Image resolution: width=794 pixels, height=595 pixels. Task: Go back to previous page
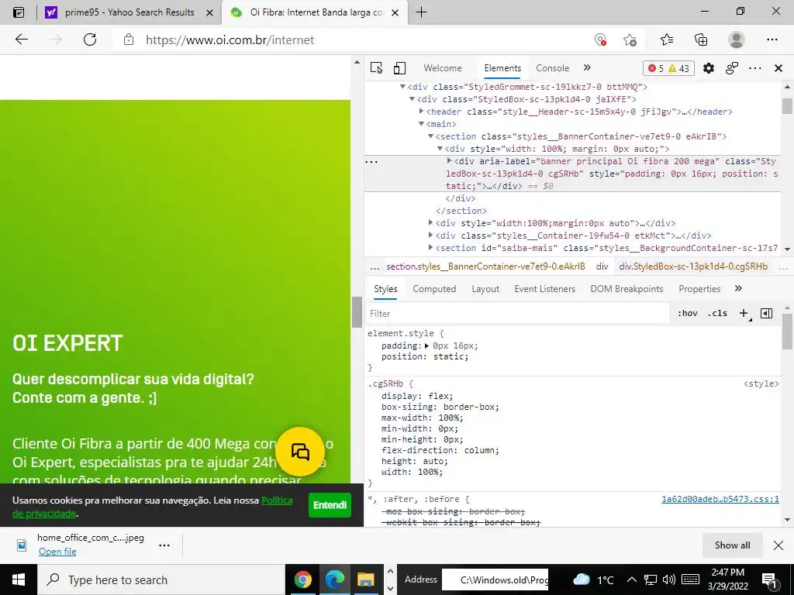tap(22, 40)
